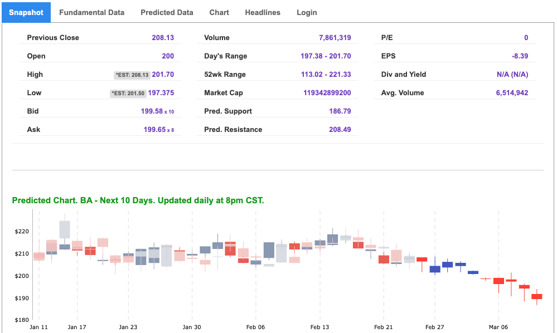This screenshot has width=557, height=333.
Task: Click the Feb 13 x-axis label
Action: click(x=319, y=327)
